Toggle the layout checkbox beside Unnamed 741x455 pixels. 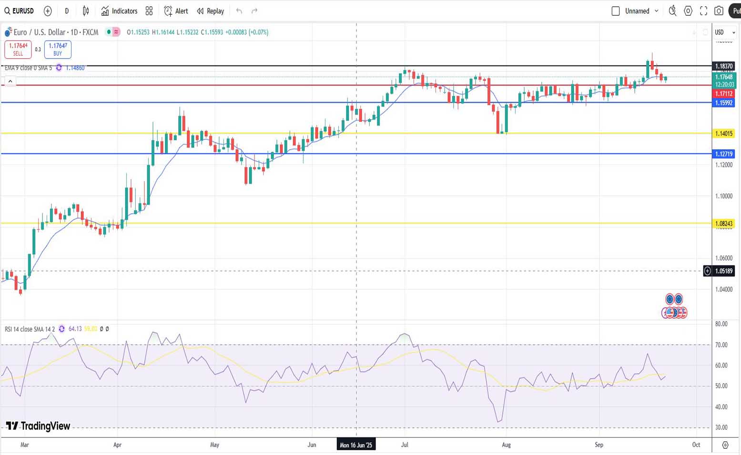coord(616,11)
